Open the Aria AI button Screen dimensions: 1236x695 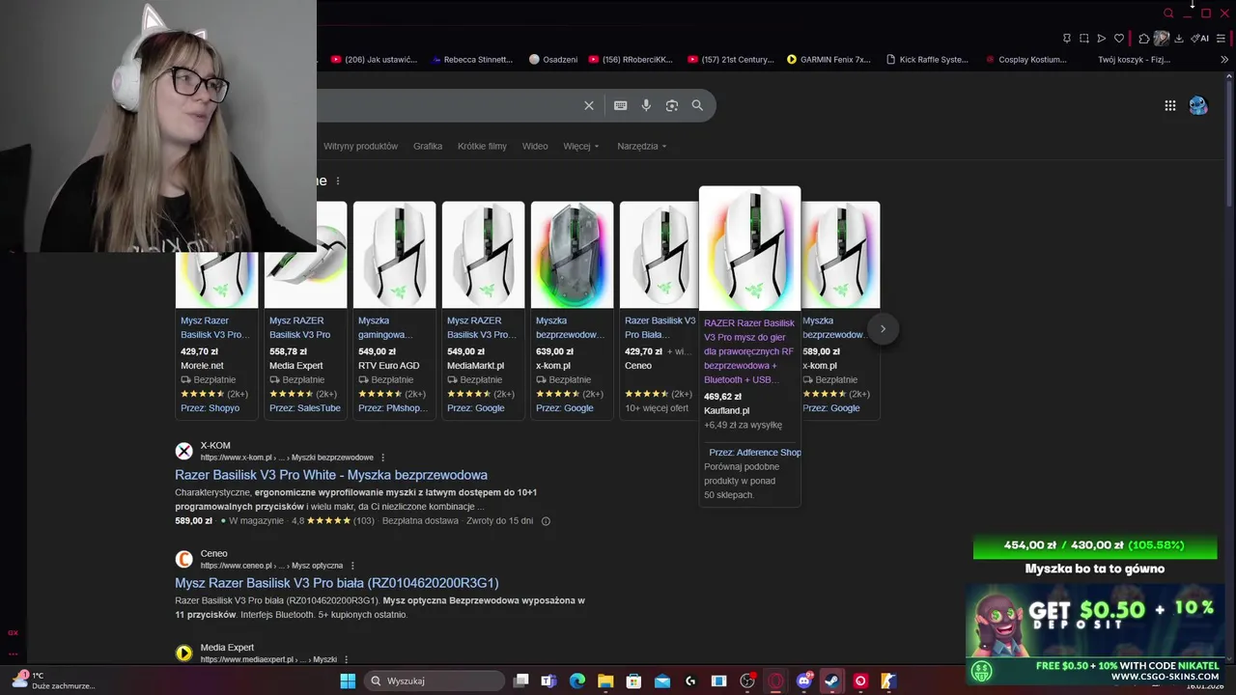point(1200,39)
